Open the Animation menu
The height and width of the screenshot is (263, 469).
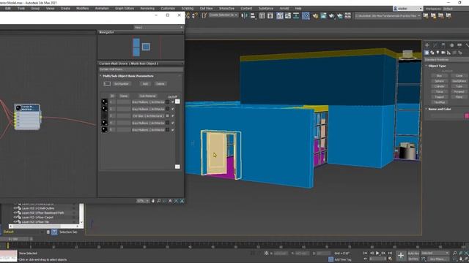102,8
